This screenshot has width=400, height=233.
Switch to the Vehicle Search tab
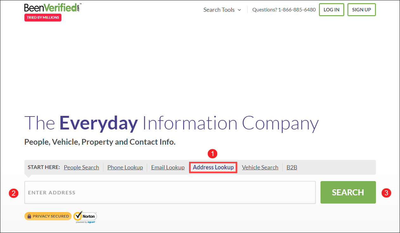pyautogui.click(x=260, y=167)
